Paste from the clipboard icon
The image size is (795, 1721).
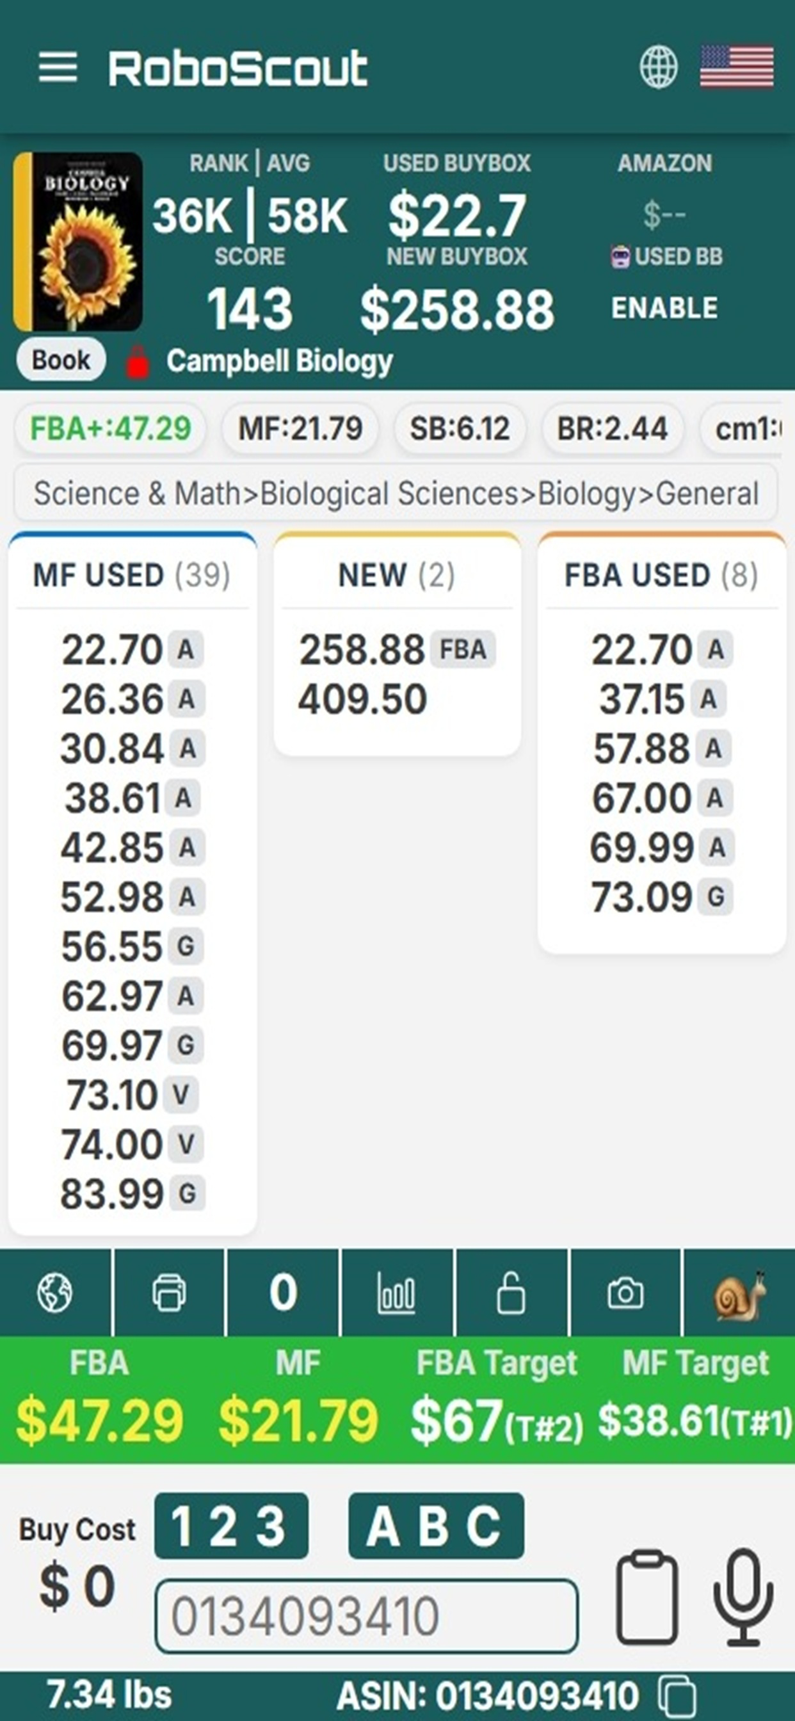(x=646, y=1598)
